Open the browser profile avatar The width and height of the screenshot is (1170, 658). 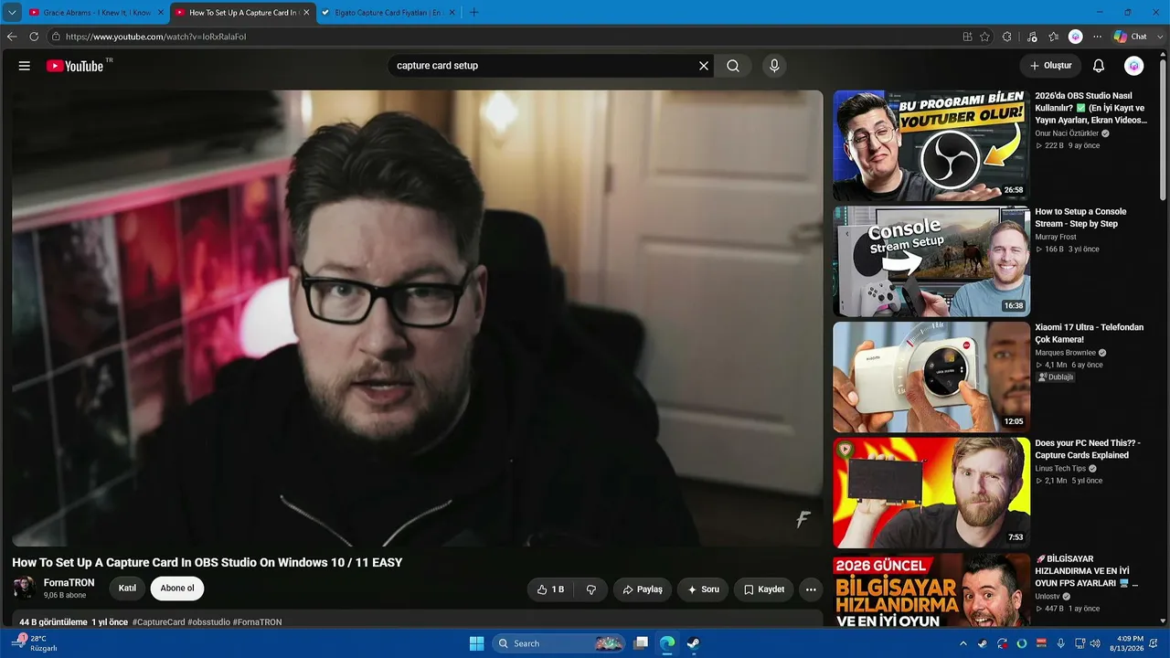[x=1076, y=37]
